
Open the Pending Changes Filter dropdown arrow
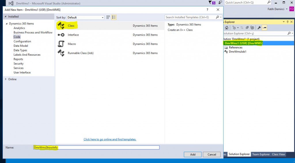point(238,28)
